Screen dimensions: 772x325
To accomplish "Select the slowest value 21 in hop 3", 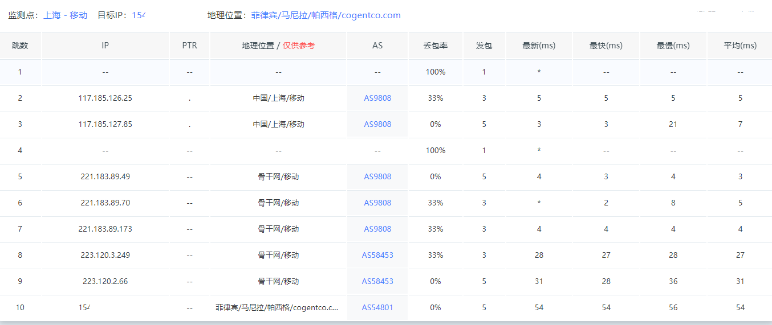I will 673,124.
